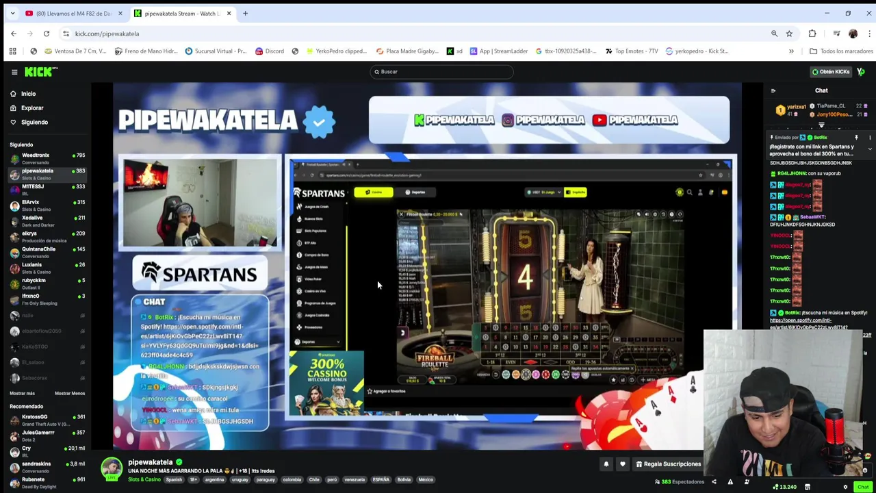Click the share icon under the stream
The width and height of the screenshot is (876, 493).
(x=714, y=482)
